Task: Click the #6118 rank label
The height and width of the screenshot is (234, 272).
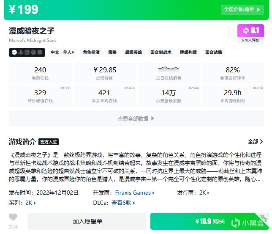Action: [x=258, y=88]
